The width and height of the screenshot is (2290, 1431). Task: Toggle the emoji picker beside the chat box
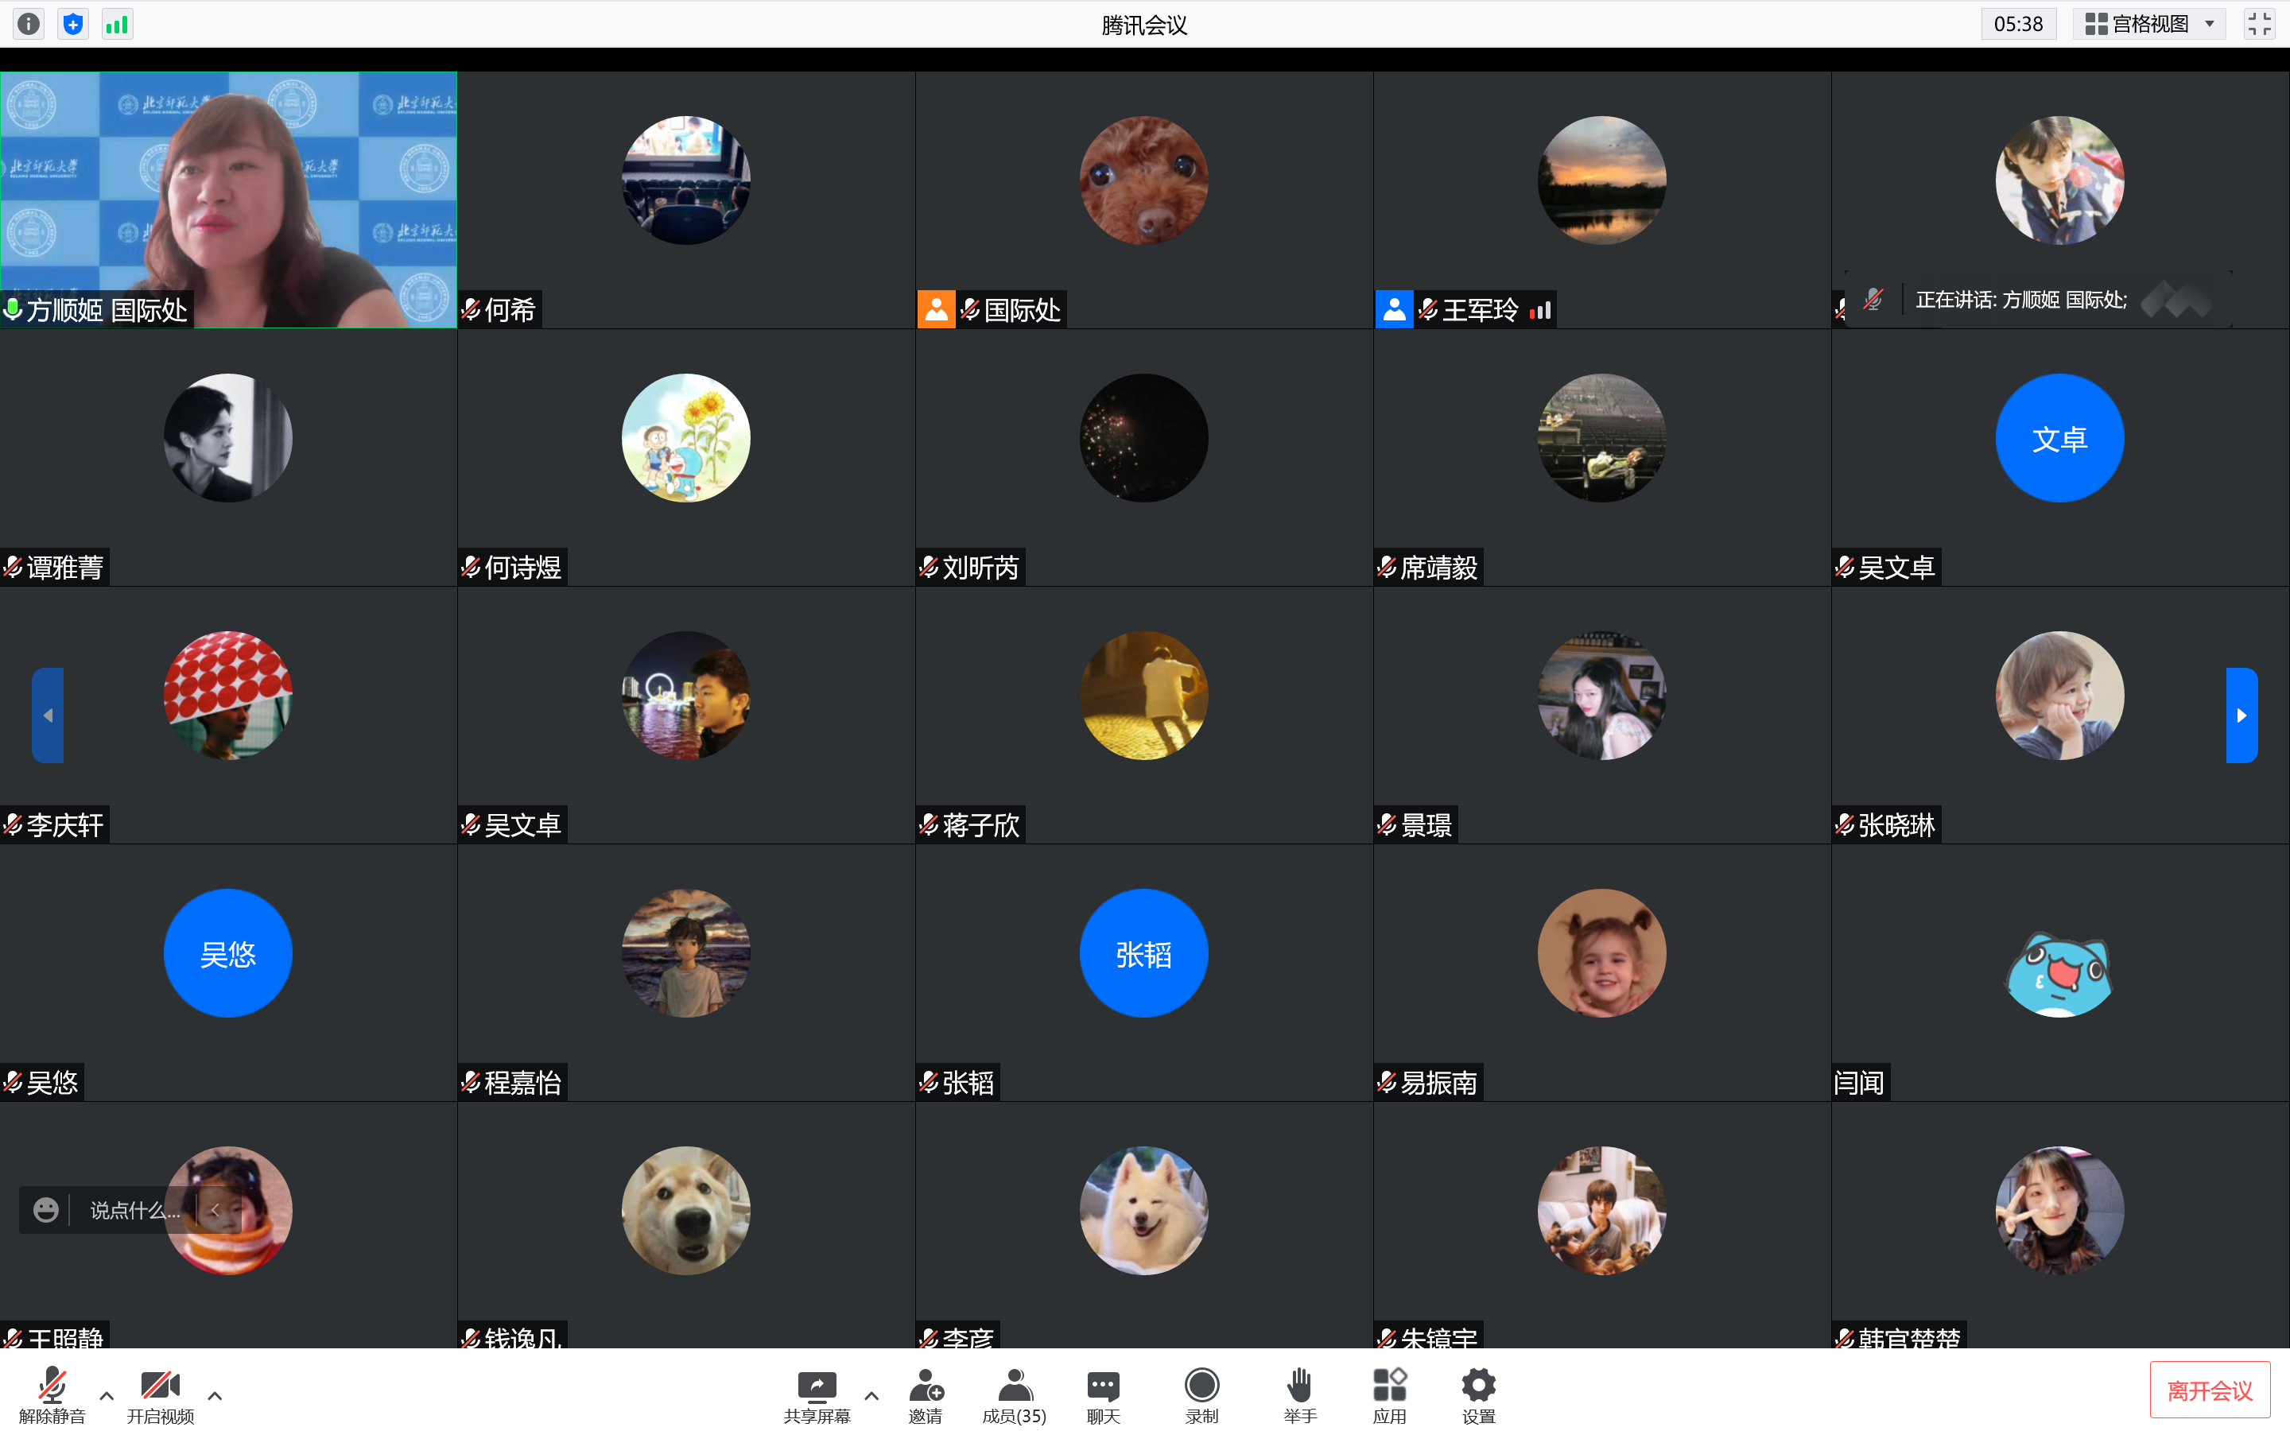coord(45,1209)
